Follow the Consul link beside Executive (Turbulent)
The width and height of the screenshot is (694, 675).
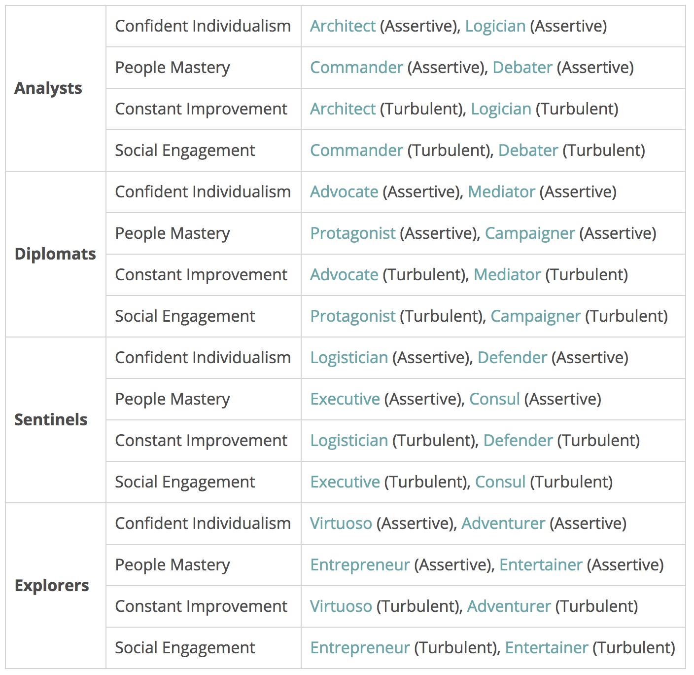(500, 482)
